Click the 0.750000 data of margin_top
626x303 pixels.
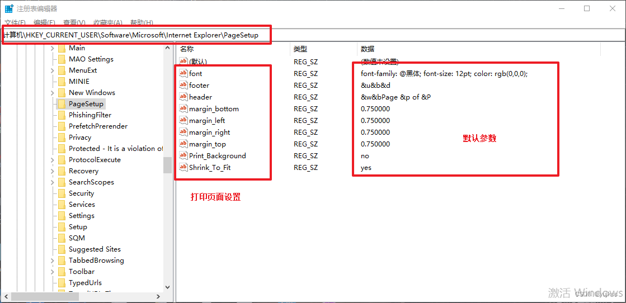(375, 144)
